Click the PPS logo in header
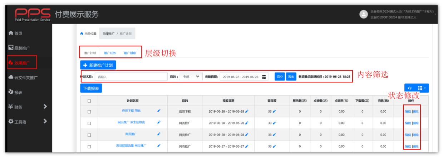 click(33, 14)
